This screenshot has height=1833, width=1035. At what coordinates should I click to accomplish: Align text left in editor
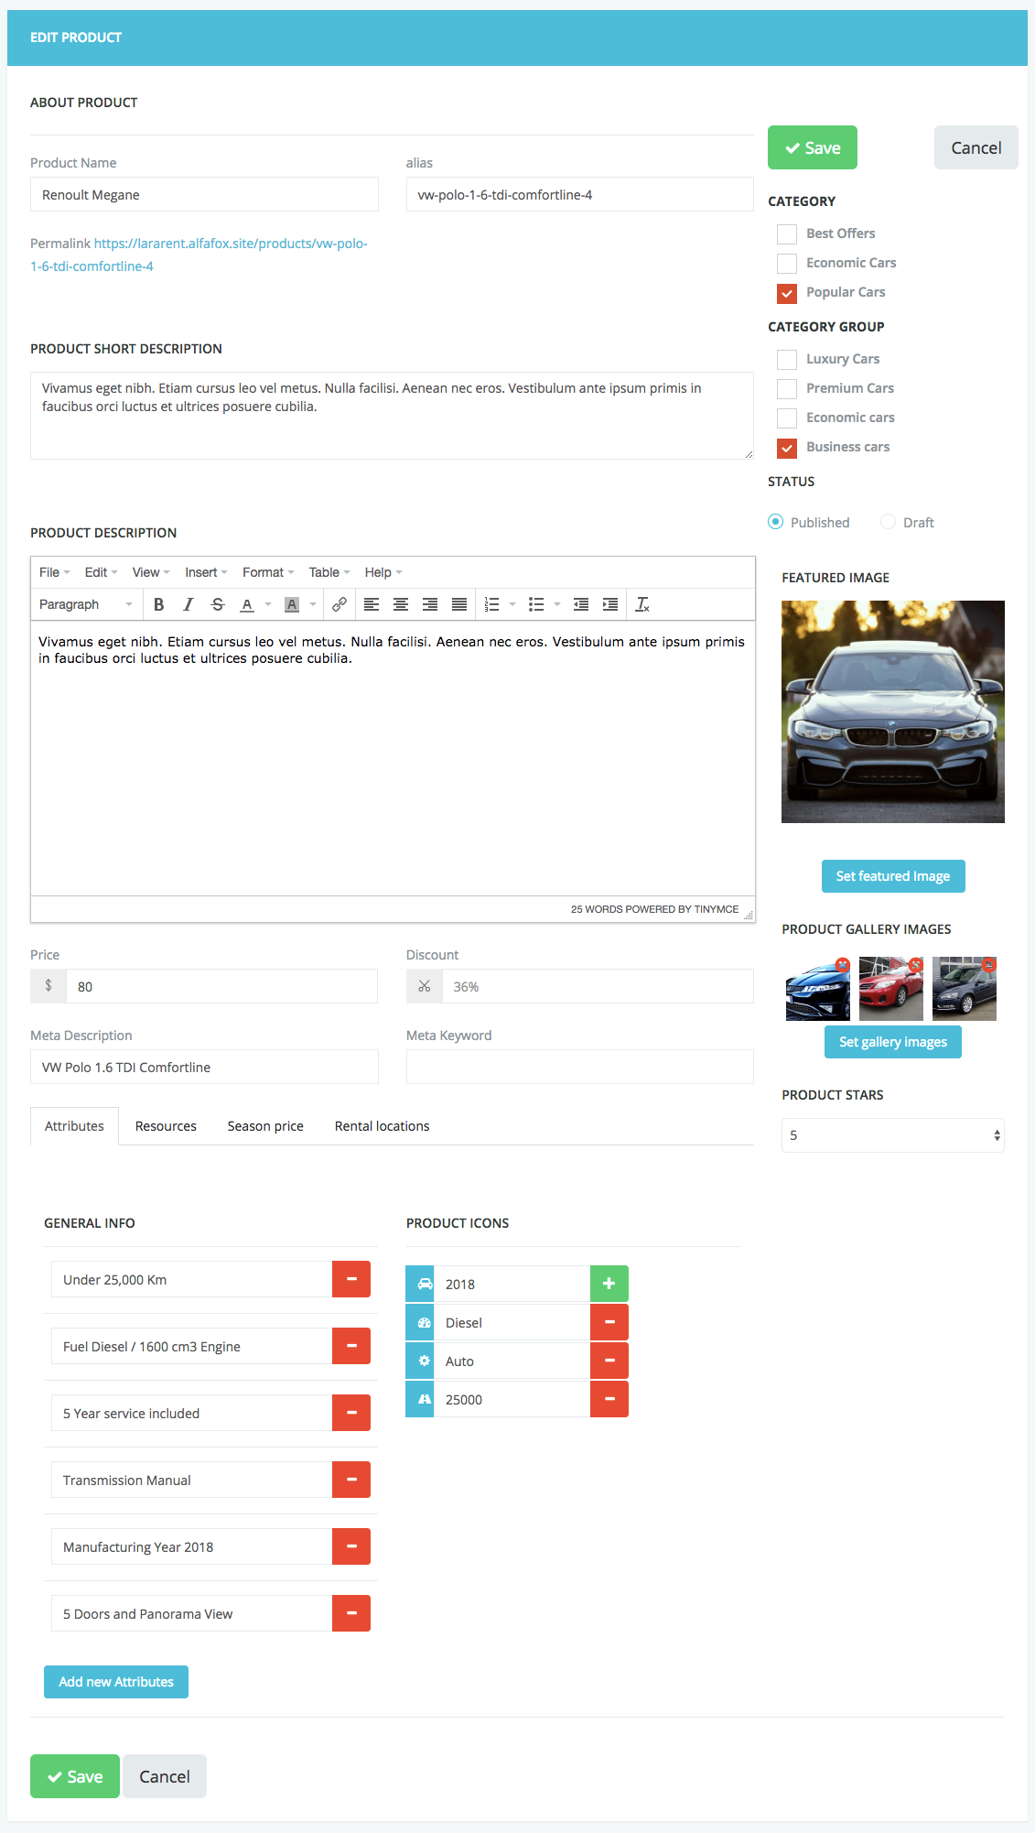(x=372, y=604)
